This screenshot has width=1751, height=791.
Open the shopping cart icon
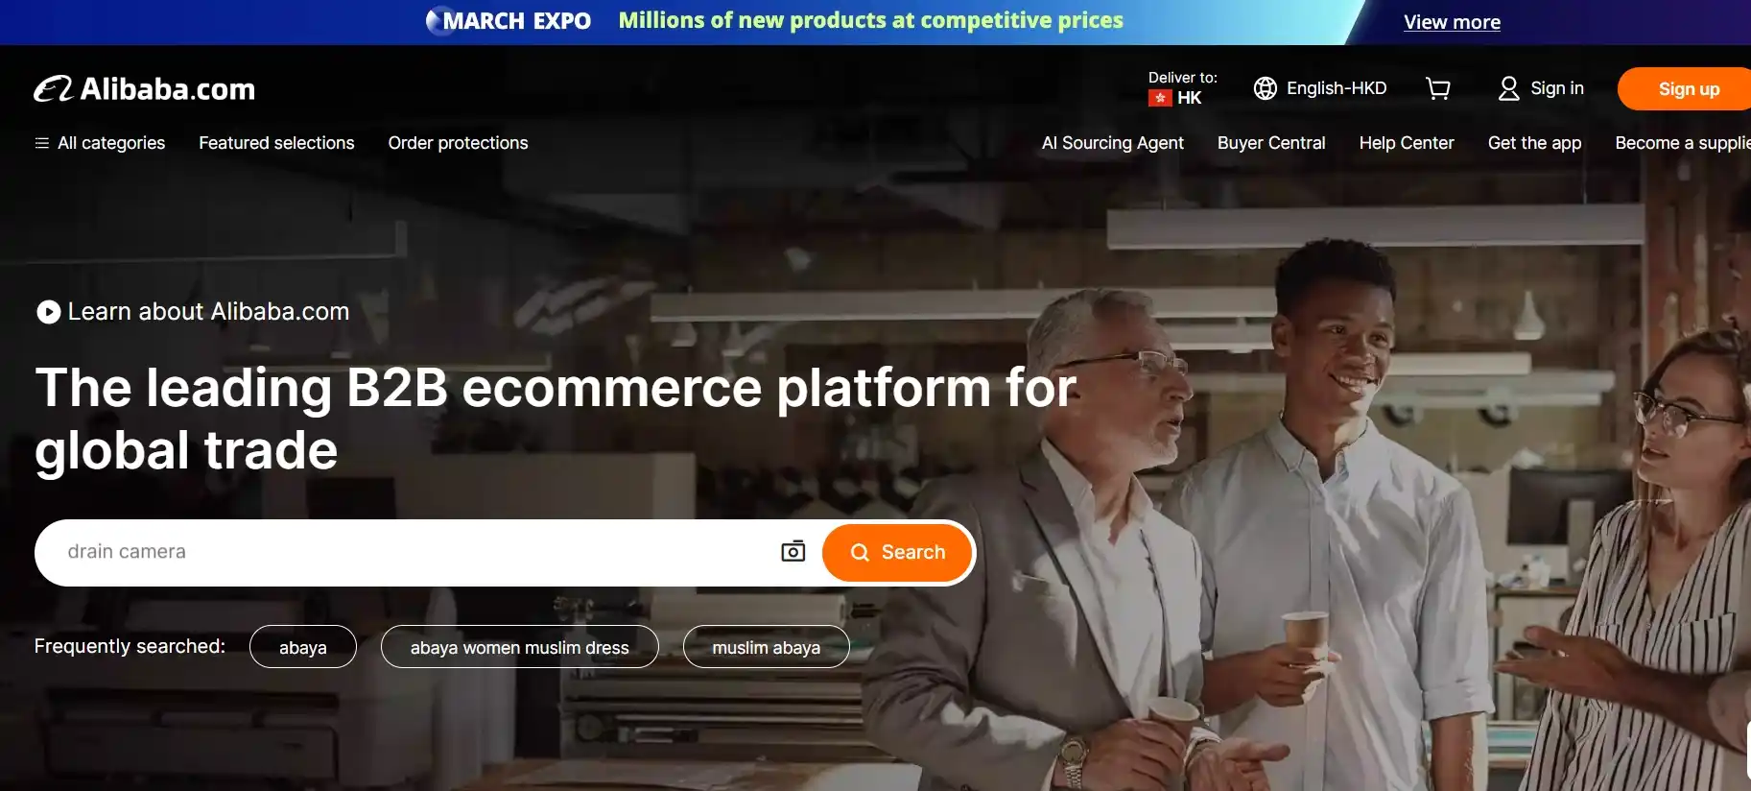(x=1438, y=88)
